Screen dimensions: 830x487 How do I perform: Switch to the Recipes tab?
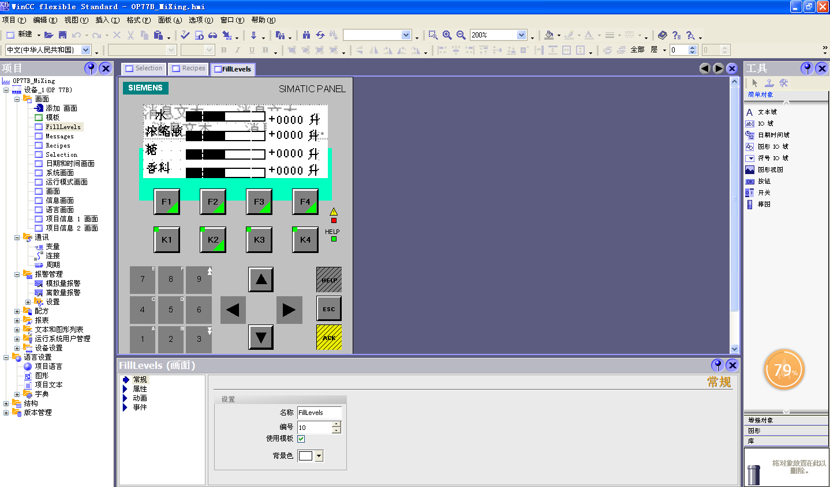tap(188, 69)
